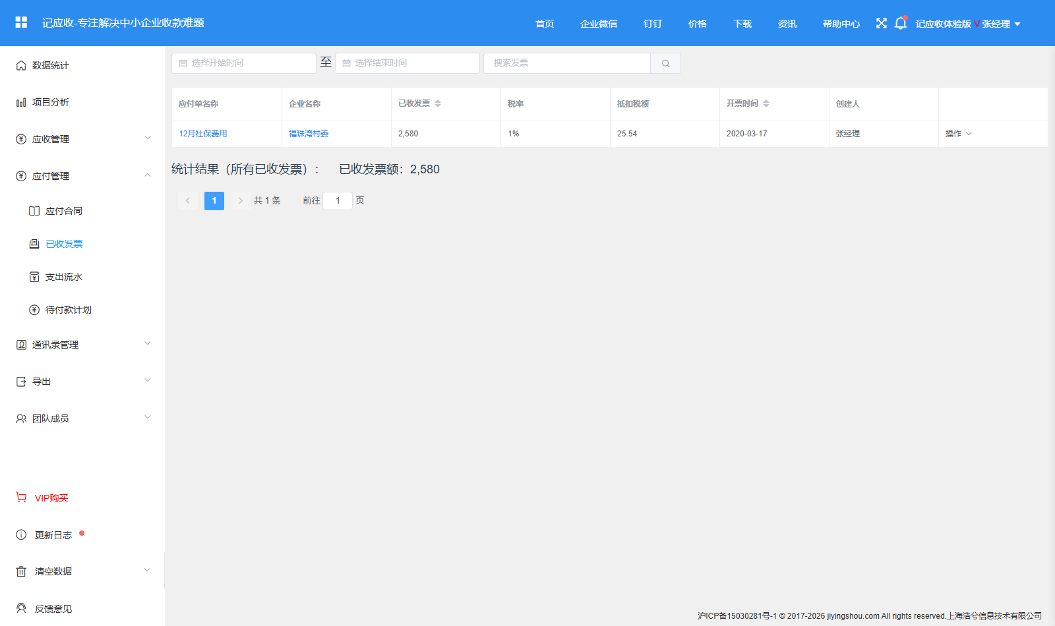
Task: Open 支出流水 submenu item
Action: point(63,277)
